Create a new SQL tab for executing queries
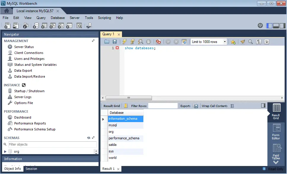 7,25
